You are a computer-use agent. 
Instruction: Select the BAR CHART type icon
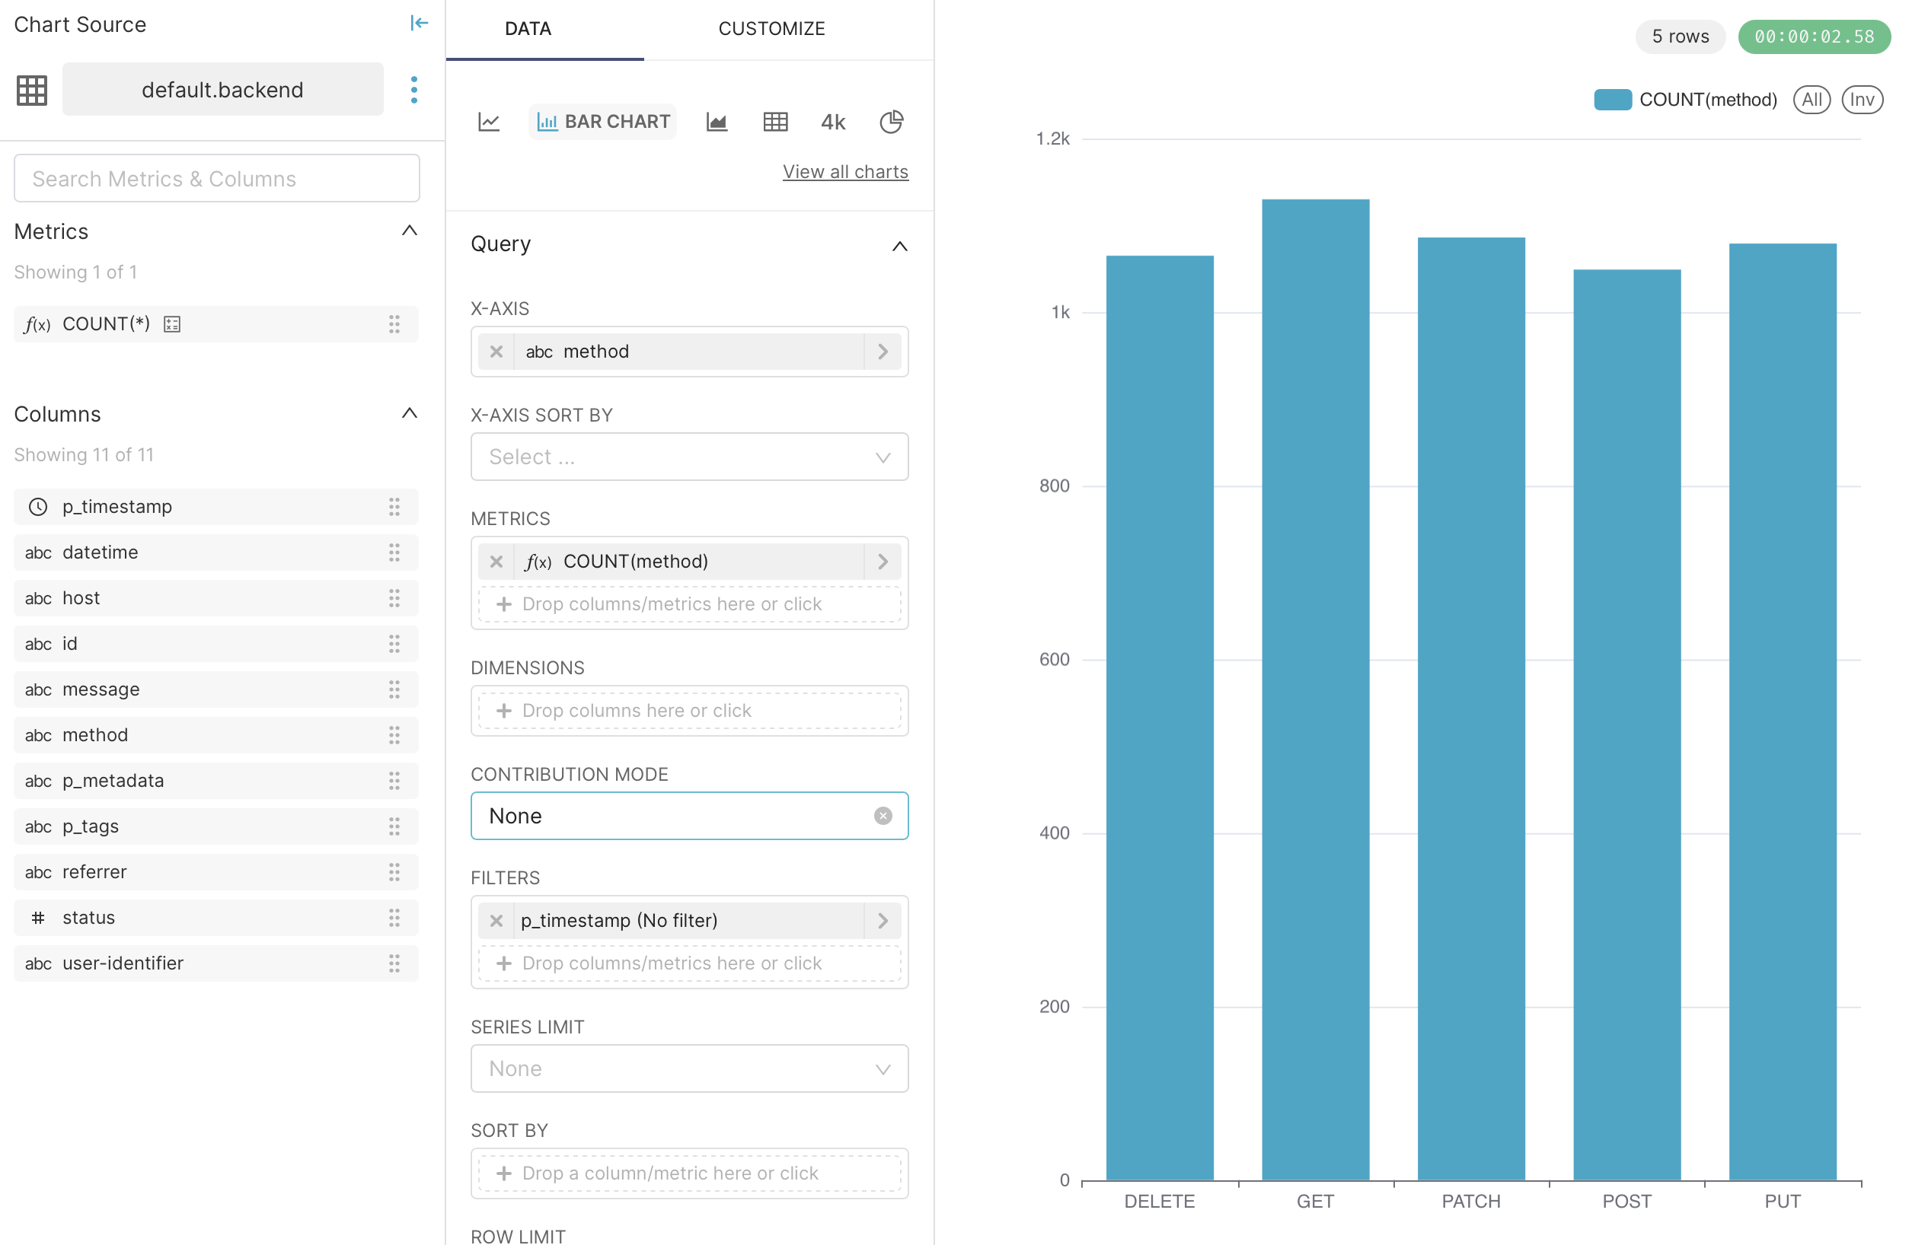tap(602, 121)
